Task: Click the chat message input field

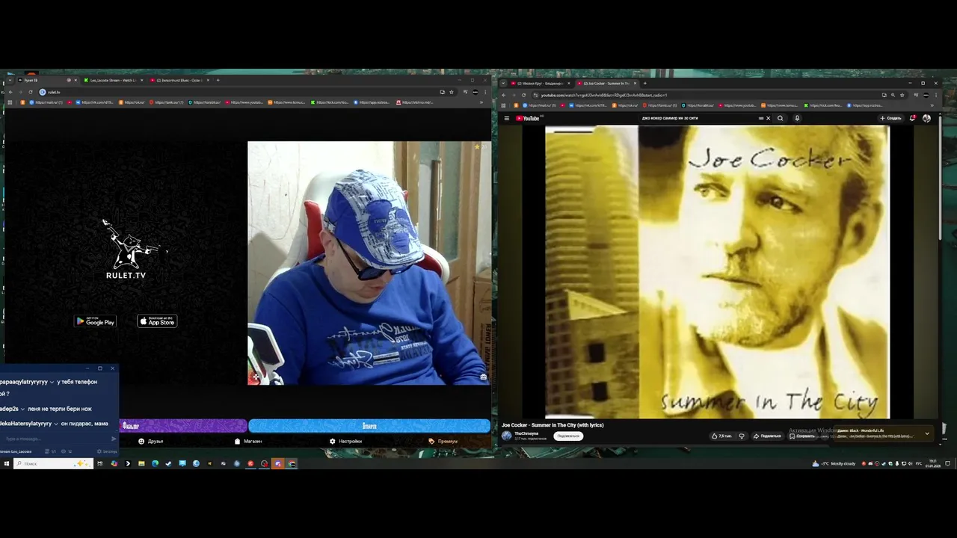Action: (x=55, y=439)
